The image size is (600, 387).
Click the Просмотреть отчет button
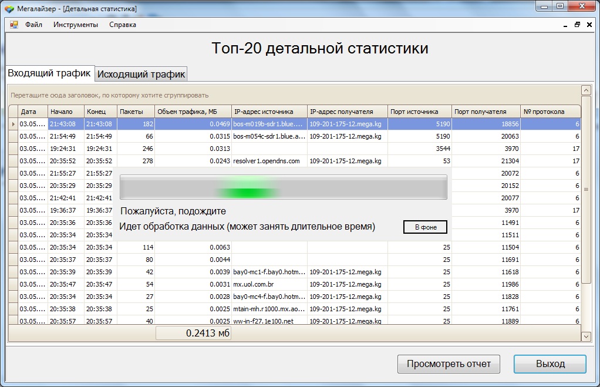point(449,364)
